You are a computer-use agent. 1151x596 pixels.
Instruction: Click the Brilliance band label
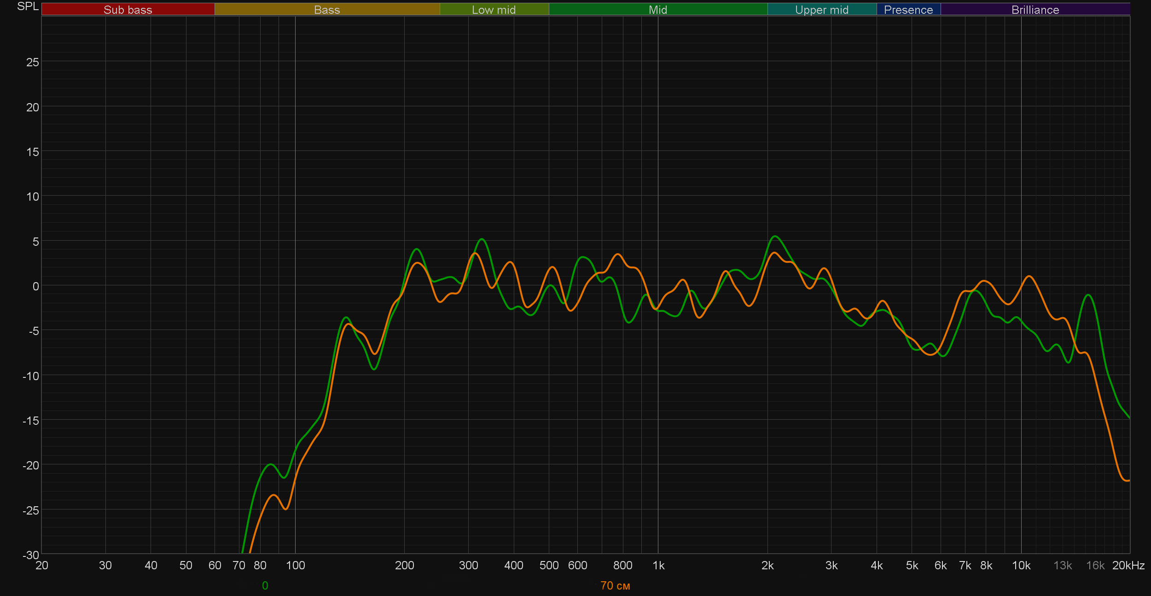coord(1035,10)
